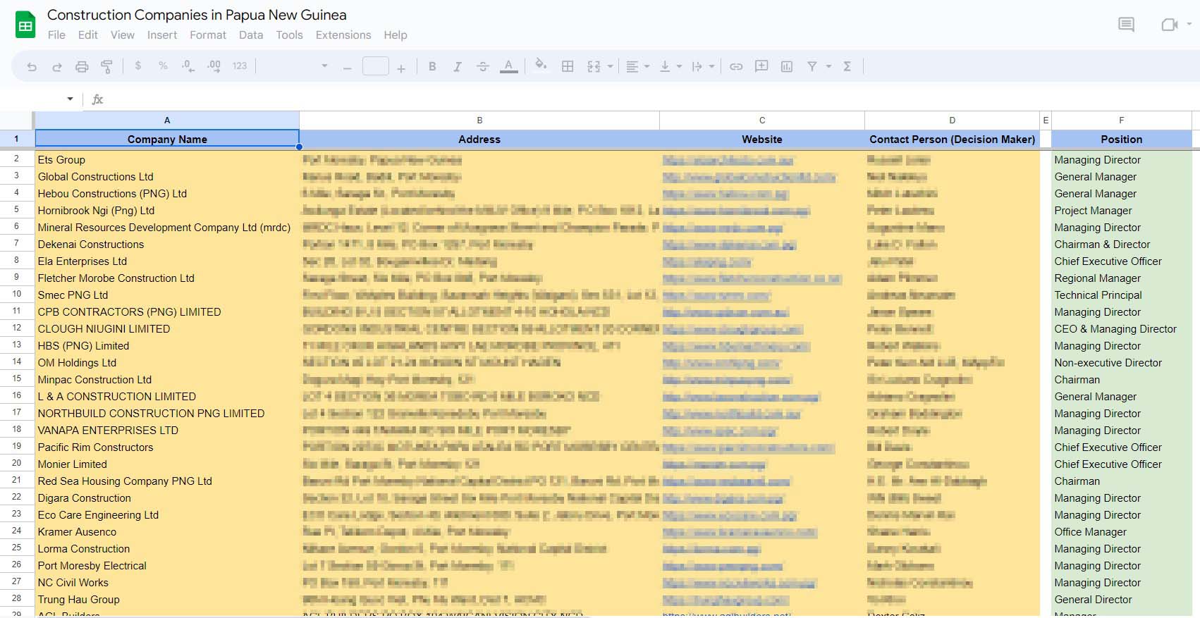Viewport: 1200px width, 618px height.
Task: Increase decimal places
Action: click(x=214, y=66)
